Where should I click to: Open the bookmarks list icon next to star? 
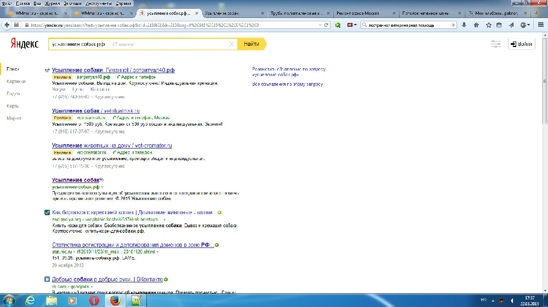pyautogui.click(x=499, y=25)
